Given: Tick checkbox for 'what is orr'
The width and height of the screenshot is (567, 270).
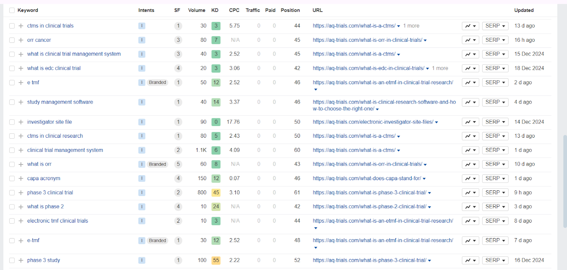Looking at the screenshot, I should click(12, 165).
